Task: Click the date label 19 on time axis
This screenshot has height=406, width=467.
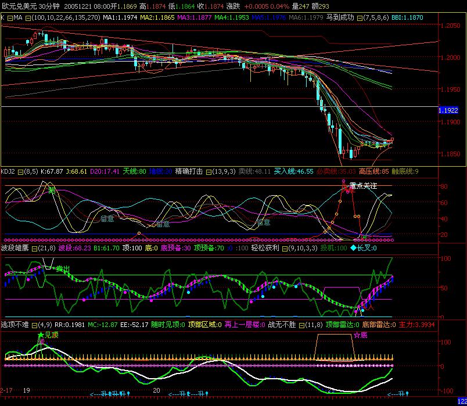Action: (x=27, y=390)
